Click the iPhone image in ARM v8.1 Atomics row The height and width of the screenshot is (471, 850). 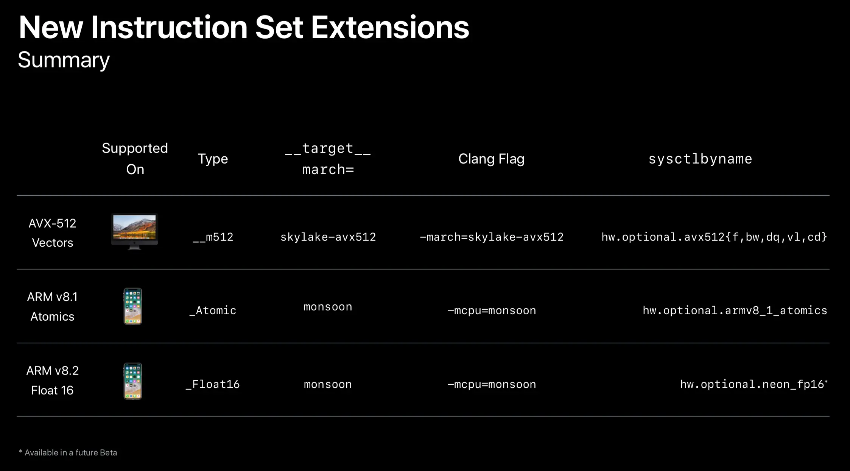point(133,306)
